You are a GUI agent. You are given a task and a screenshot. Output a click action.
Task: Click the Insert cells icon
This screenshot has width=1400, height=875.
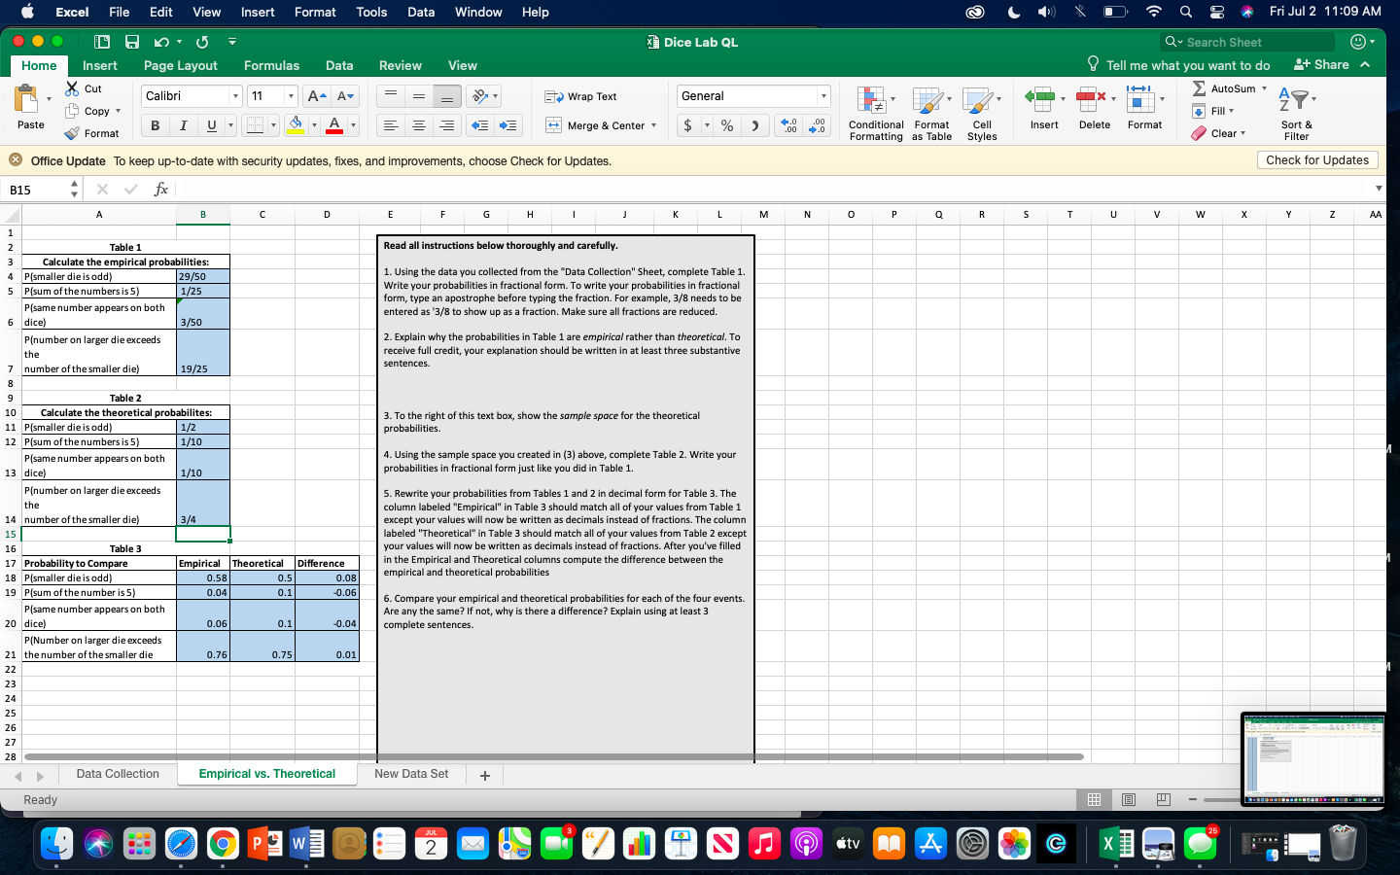pos(1040,98)
